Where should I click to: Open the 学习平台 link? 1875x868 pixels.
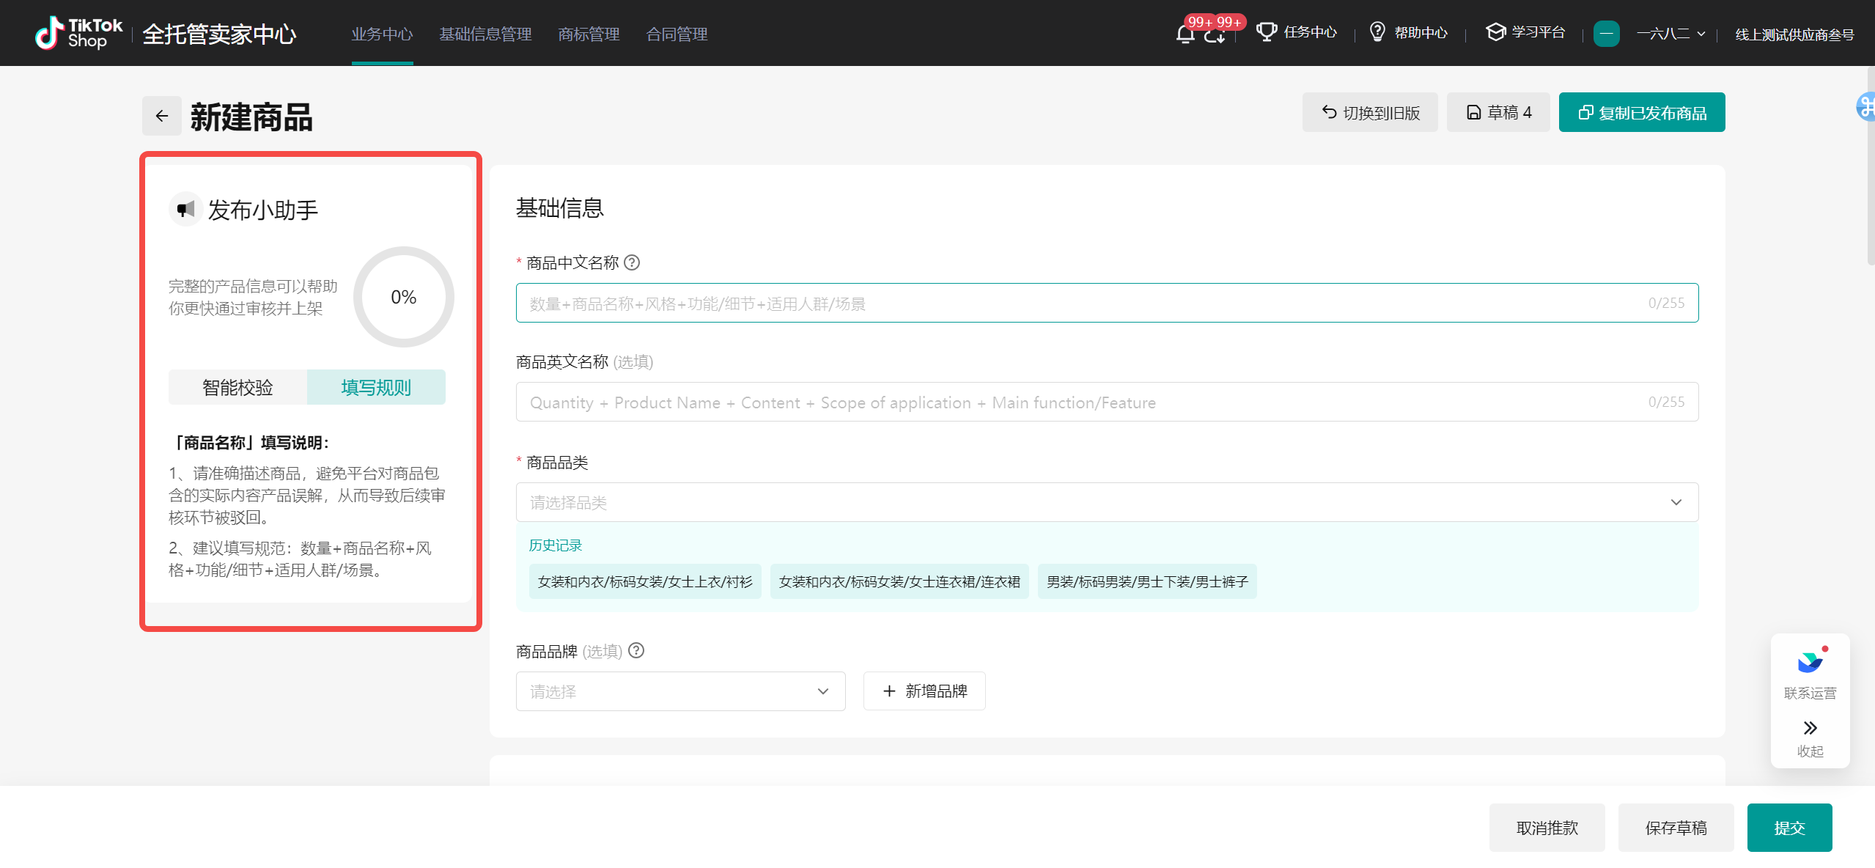(1538, 32)
